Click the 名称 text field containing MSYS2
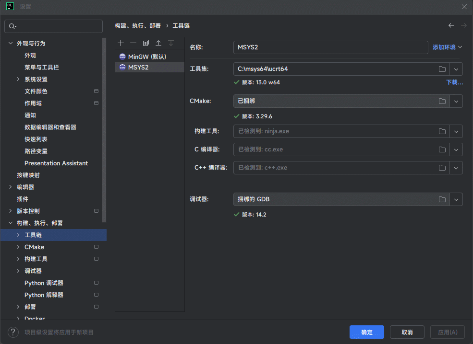473x344 pixels. [330, 47]
